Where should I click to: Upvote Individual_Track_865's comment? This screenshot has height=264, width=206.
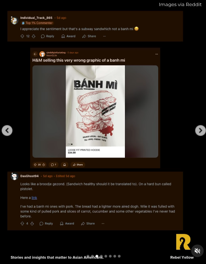pos(22,36)
